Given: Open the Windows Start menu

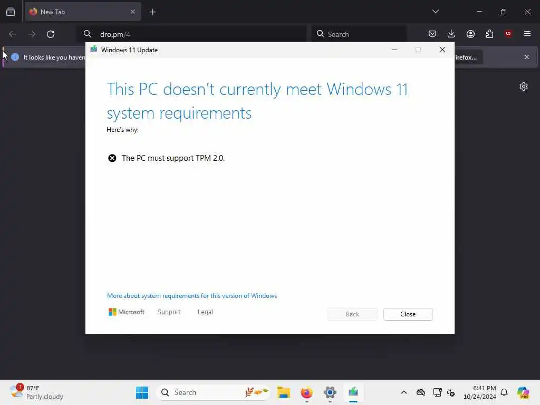Looking at the screenshot, I should coord(142,392).
